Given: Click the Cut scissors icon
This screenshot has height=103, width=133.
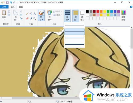Looking at the screenshot, I should [9, 11].
